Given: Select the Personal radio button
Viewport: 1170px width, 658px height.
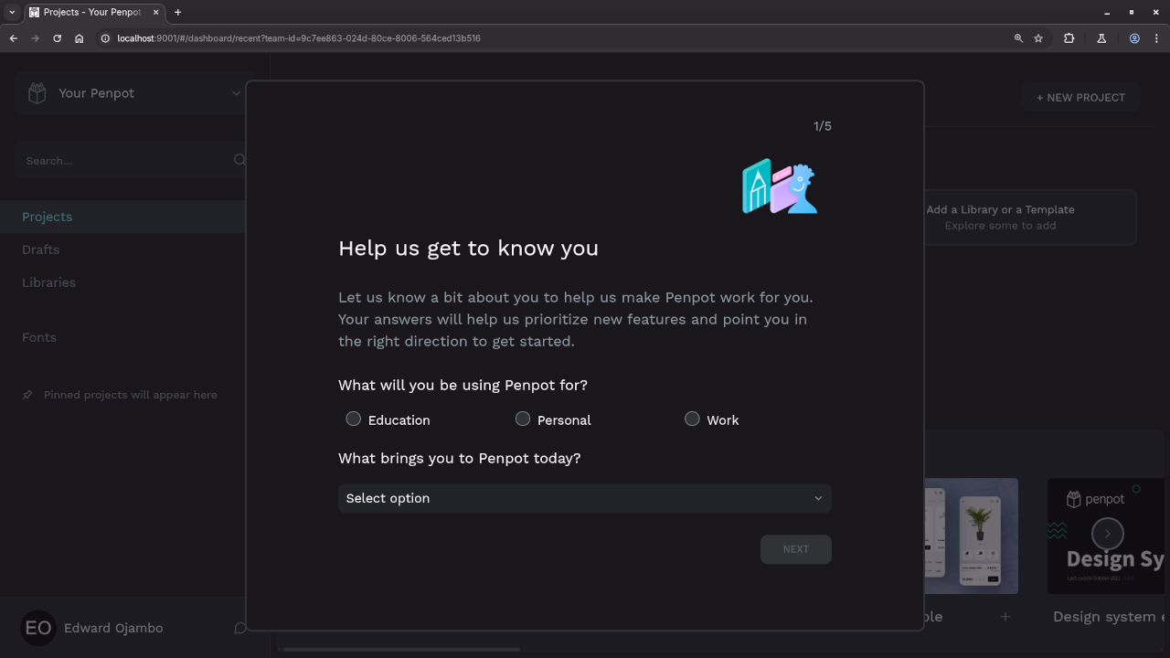Looking at the screenshot, I should click(523, 419).
